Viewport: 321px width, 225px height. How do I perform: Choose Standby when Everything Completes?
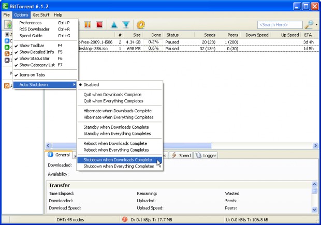coord(120,134)
